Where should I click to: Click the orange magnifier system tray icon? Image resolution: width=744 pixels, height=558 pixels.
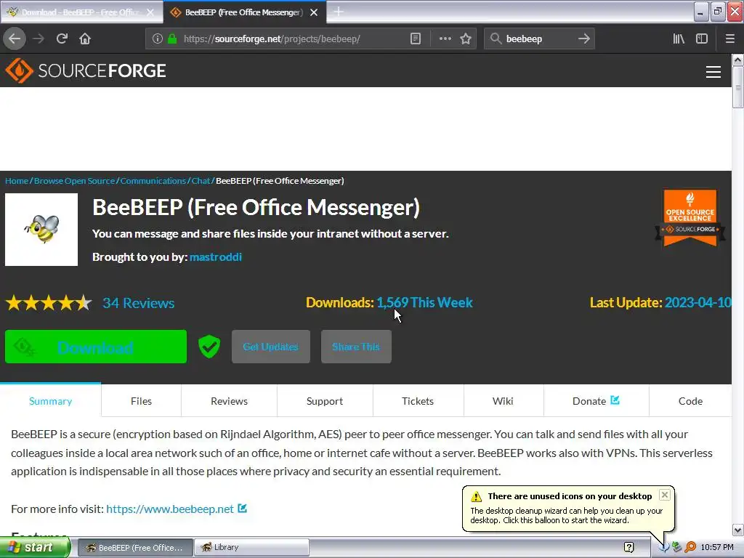pos(690,547)
